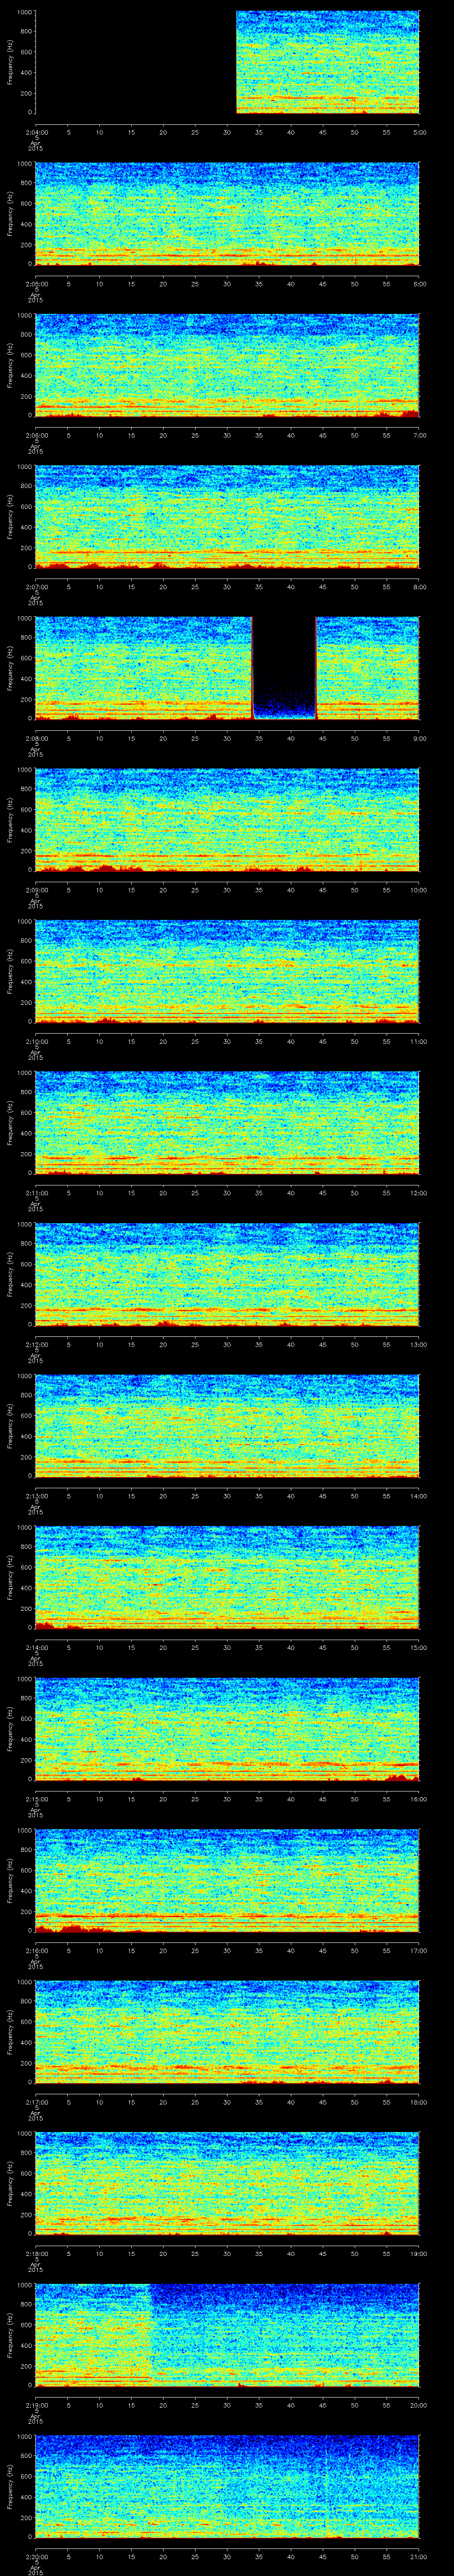Click the '6:00' end time label
The image size is (454, 2576).
pos(420,284)
